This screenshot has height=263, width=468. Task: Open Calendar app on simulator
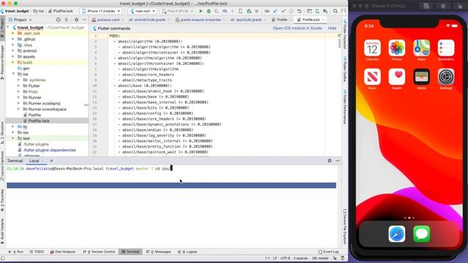[x=372, y=48]
